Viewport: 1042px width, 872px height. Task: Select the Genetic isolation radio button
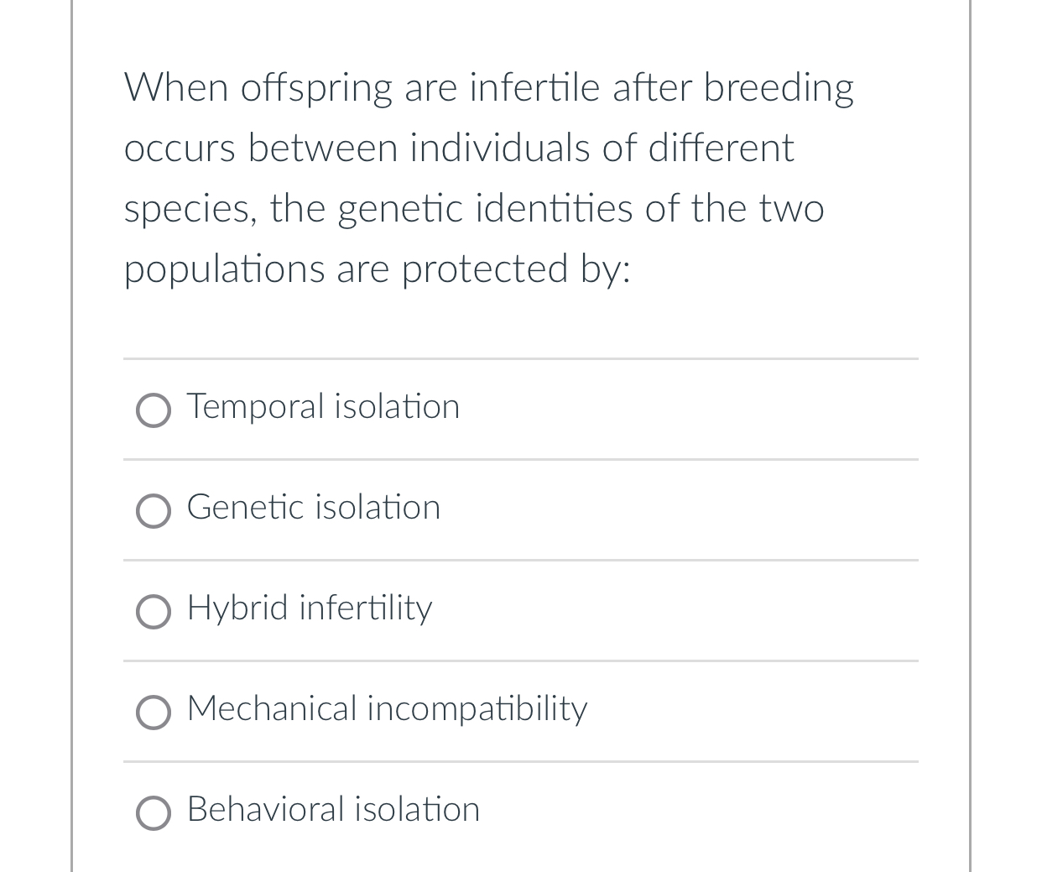[x=154, y=511]
